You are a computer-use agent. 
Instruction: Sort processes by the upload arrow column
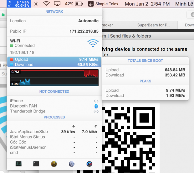[95, 126]
